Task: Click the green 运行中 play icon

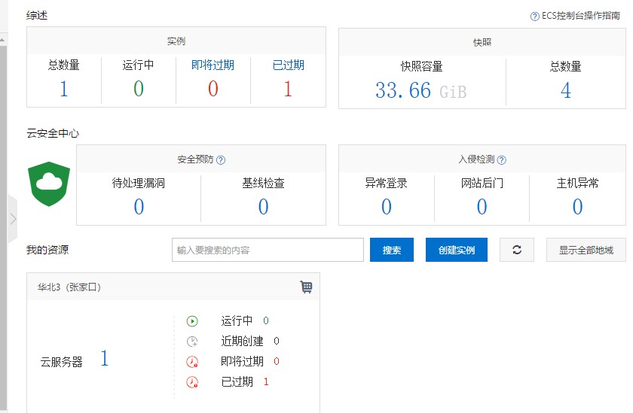Action: pyautogui.click(x=192, y=321)
